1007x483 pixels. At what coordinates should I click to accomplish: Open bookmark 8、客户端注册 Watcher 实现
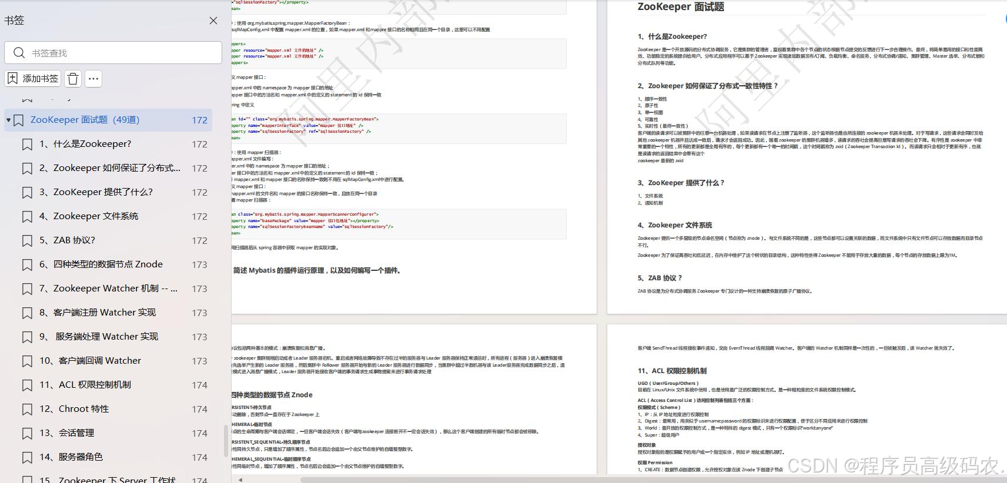[98, 313]
